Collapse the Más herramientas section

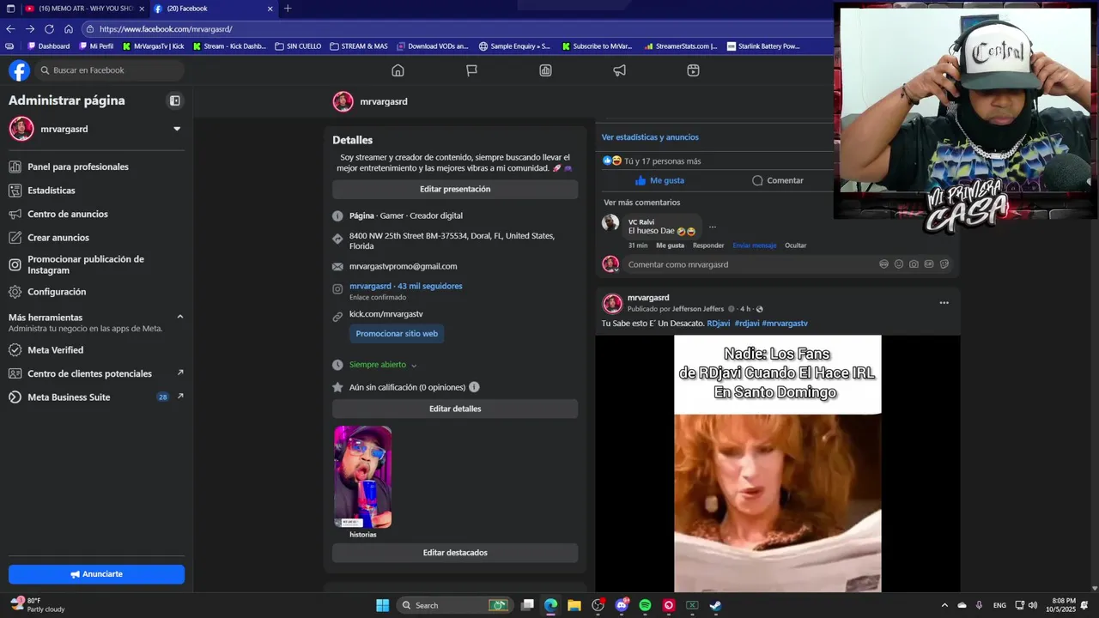point(179,318)
